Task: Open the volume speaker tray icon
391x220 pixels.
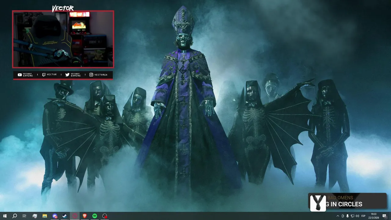Action: [357, 216]
